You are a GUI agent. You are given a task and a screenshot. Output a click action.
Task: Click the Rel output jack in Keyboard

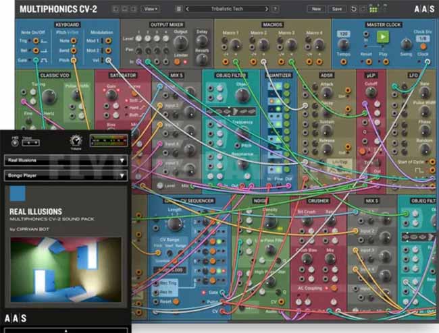pyautogui.click(x=36, y=51)
